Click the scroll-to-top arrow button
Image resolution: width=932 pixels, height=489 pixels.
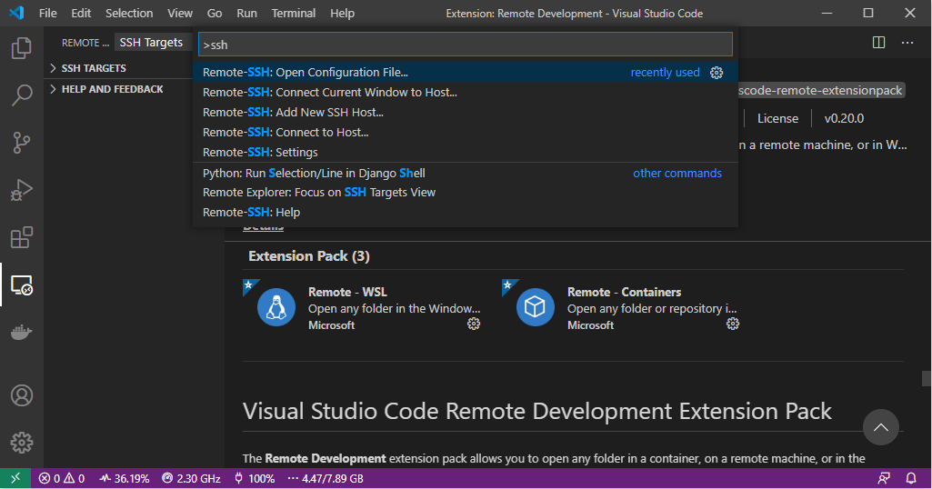click(x=880, y=427)
